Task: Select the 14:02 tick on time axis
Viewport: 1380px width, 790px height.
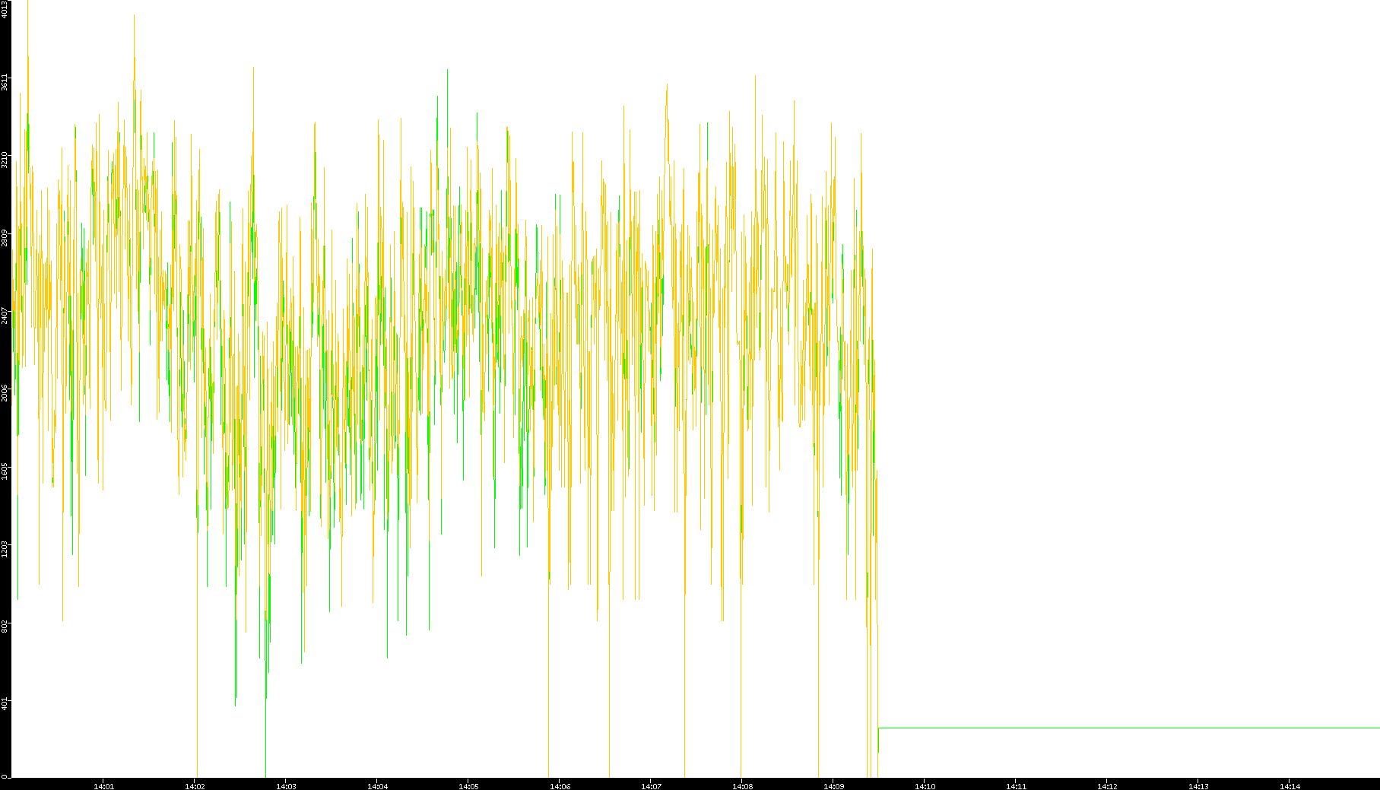Action: (195, 785)
